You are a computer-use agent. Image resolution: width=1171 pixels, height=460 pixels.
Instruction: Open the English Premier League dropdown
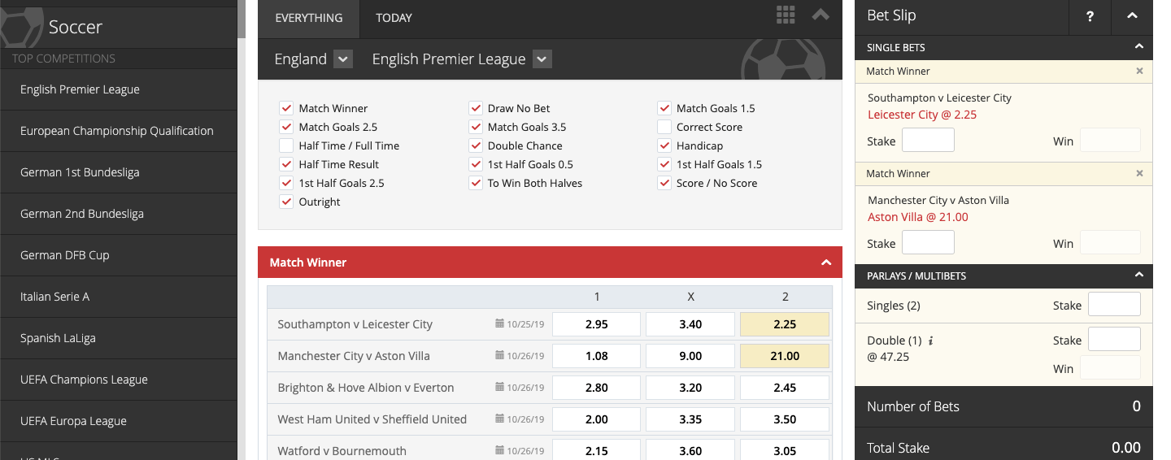[542, 59]
